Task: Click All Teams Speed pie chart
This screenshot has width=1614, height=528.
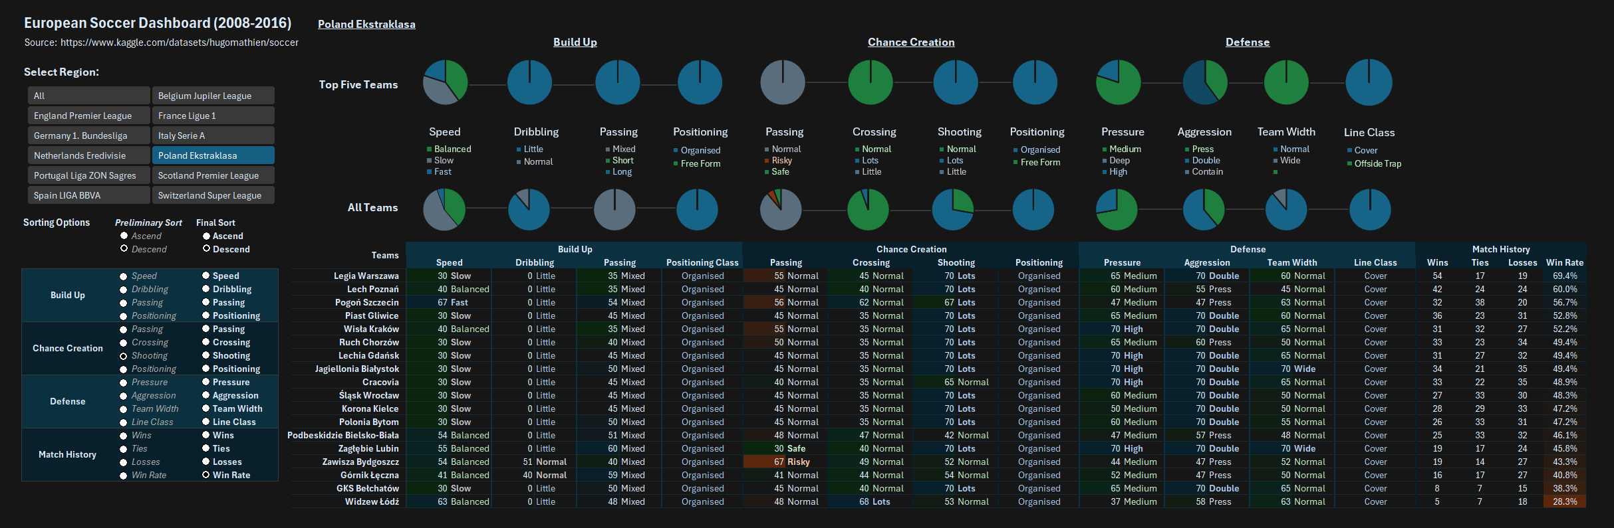Action: pyautogui.click(x=444, y=209)
